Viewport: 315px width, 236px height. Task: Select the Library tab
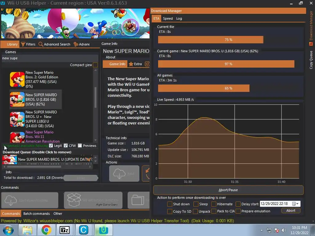tap(10, 44)
